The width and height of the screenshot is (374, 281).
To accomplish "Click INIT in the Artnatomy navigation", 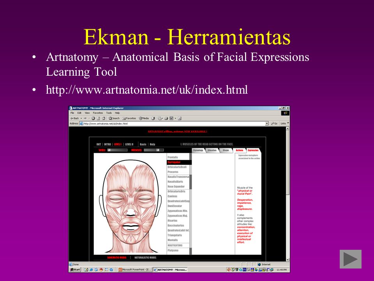I will 99,144.
